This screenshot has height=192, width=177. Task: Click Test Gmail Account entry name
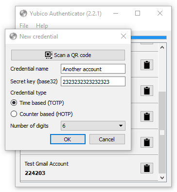click(x=47, y=164)
